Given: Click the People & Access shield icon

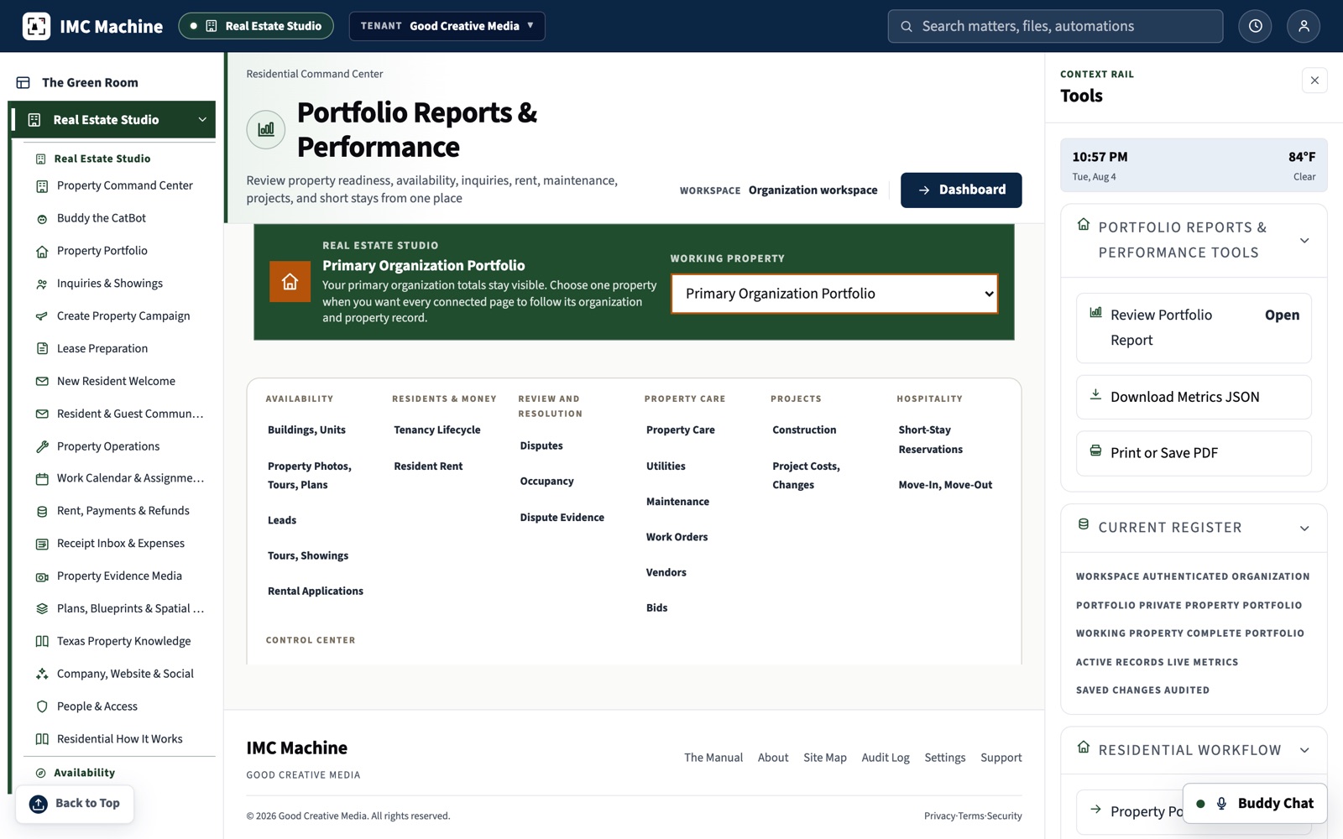Looking at the screenshot, I should (42, 707).
